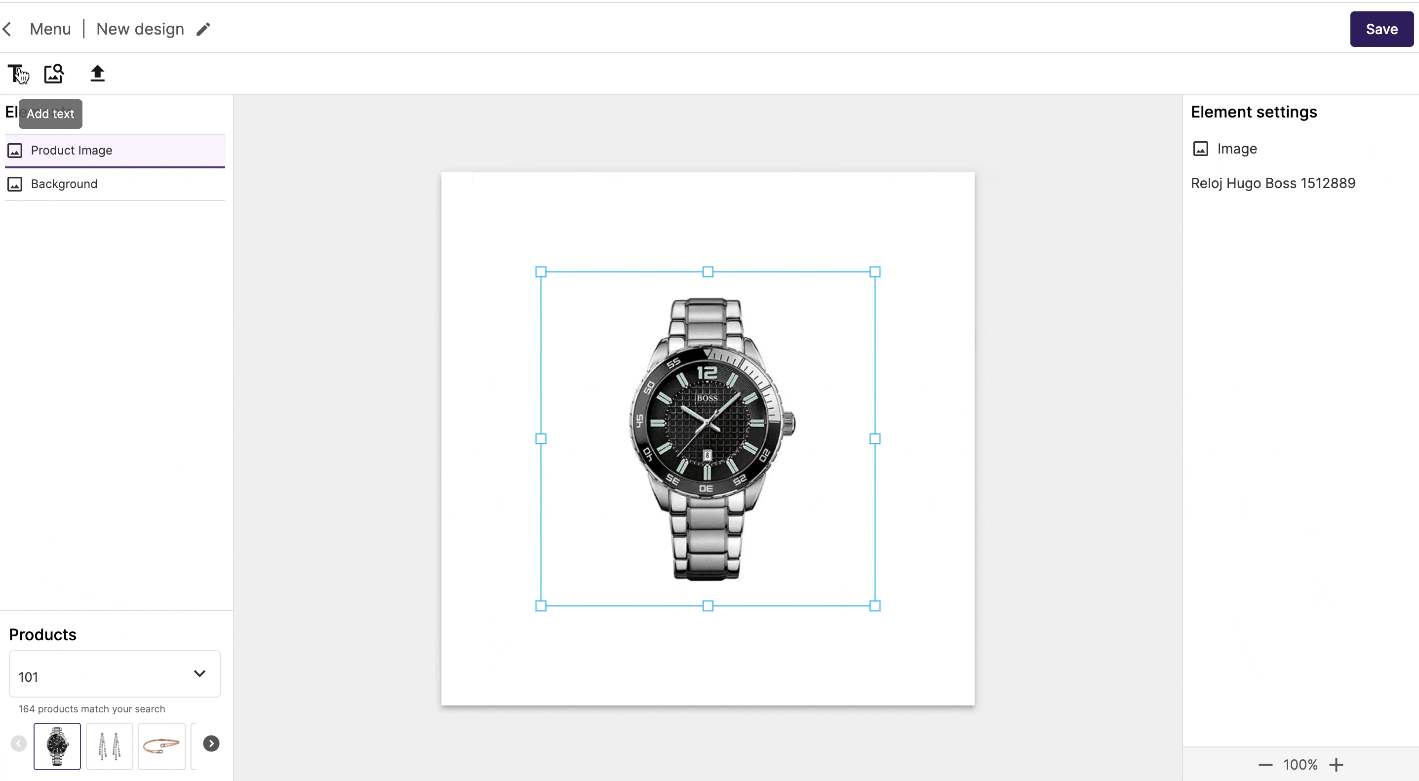The image size is (1419, 781).
Task: Select the earrings product thumbnail
Action: coord(110,746)
